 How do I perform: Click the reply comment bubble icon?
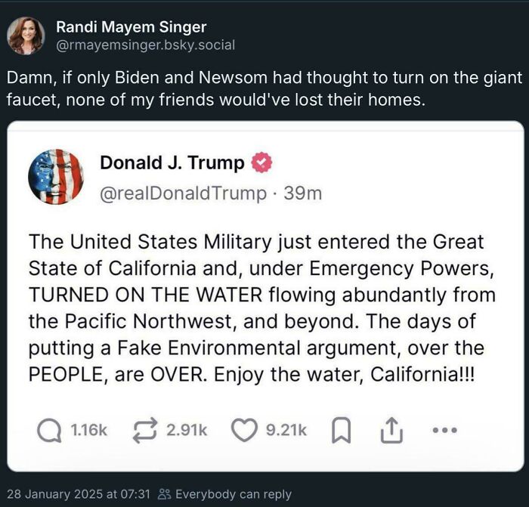pos(49,430)
